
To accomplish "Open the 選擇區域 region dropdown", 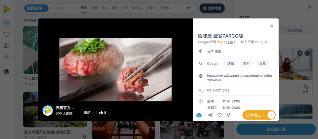I will click(36, 8).
